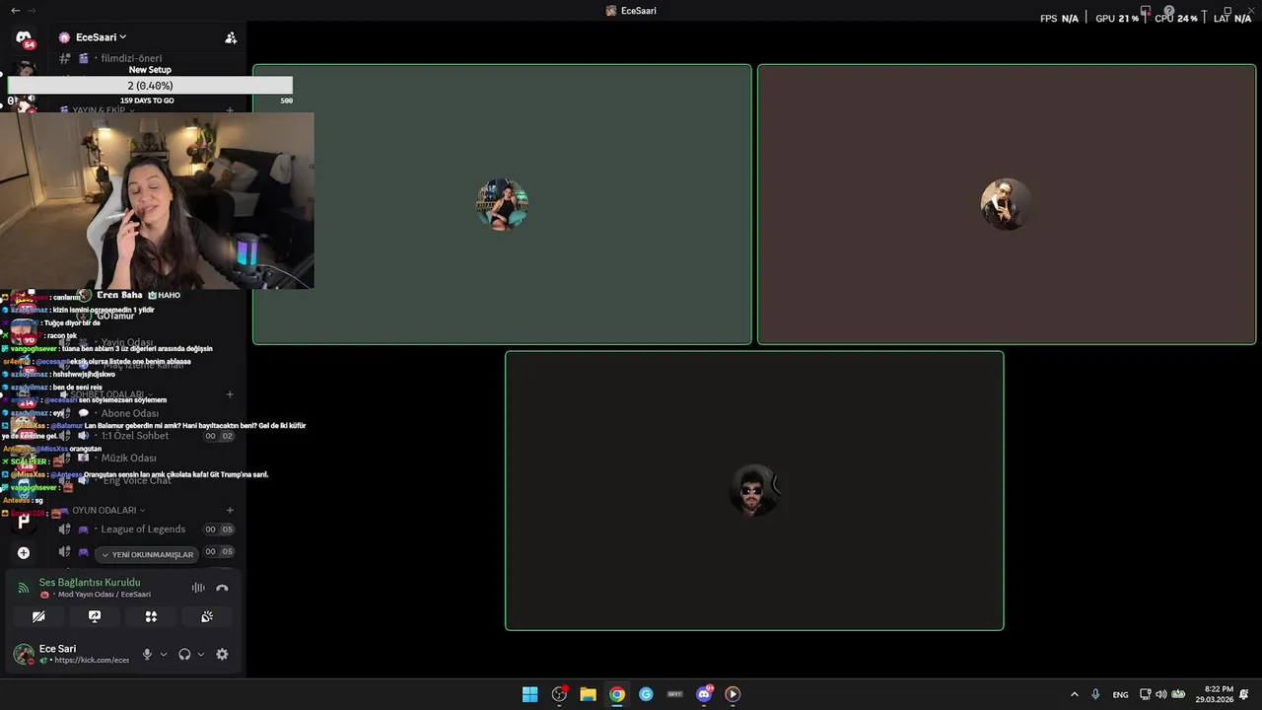
Task: Change the ENG input language
Action: point(1121,694)
